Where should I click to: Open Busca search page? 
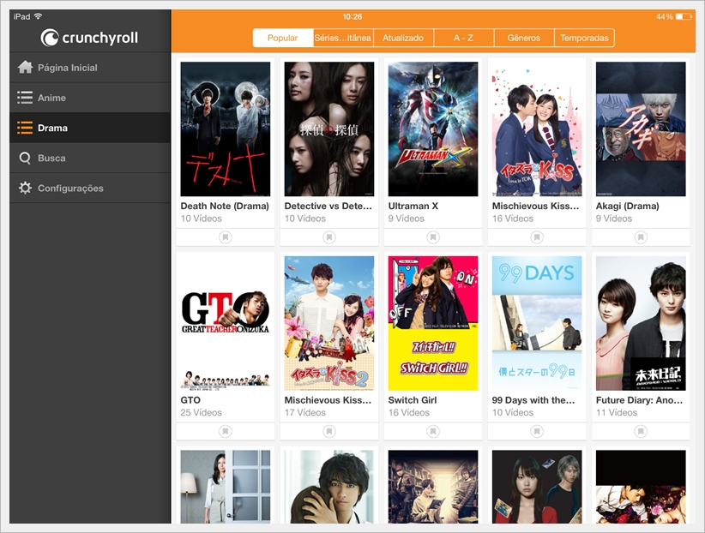click(90, 158)
